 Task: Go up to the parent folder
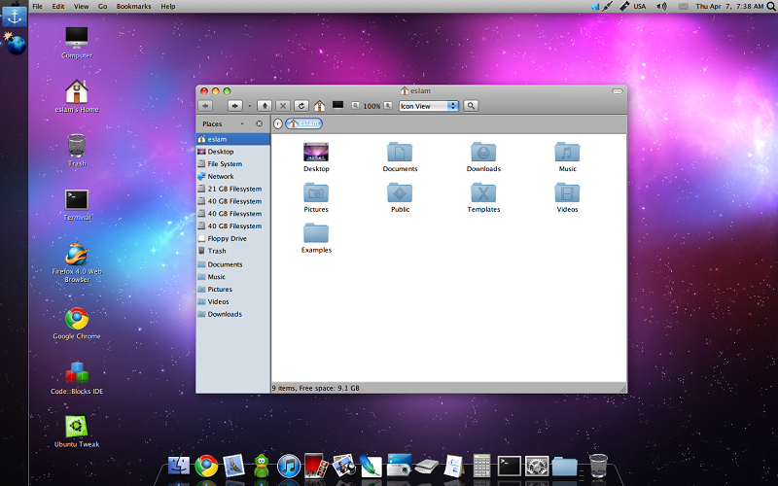click(x=265, y=105)
